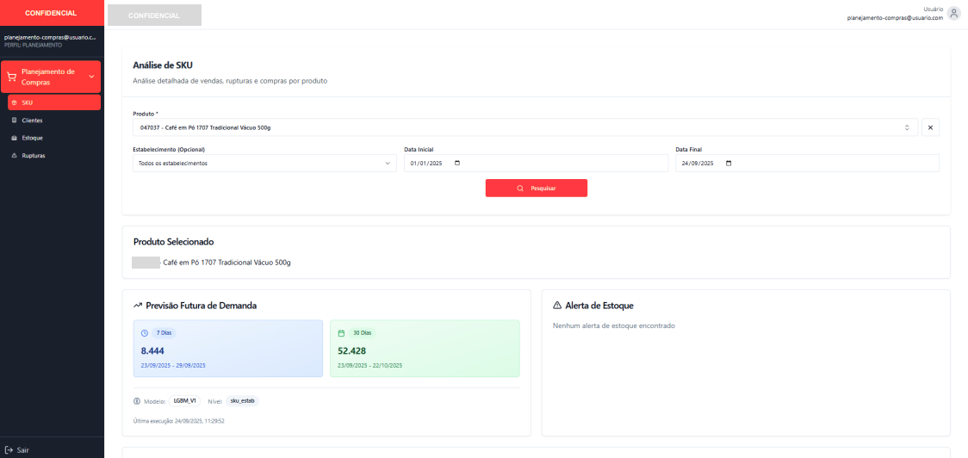The height and width of the screenshot is (458, 968).
Task: Click the clock icon in 7 Dias card
Action: (144, 332)
